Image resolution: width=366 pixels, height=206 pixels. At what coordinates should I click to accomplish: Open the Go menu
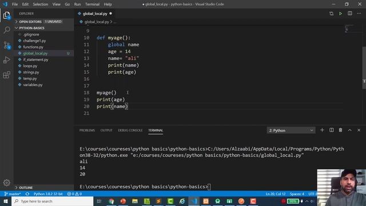pyautogui.click(x=67, y=4)
